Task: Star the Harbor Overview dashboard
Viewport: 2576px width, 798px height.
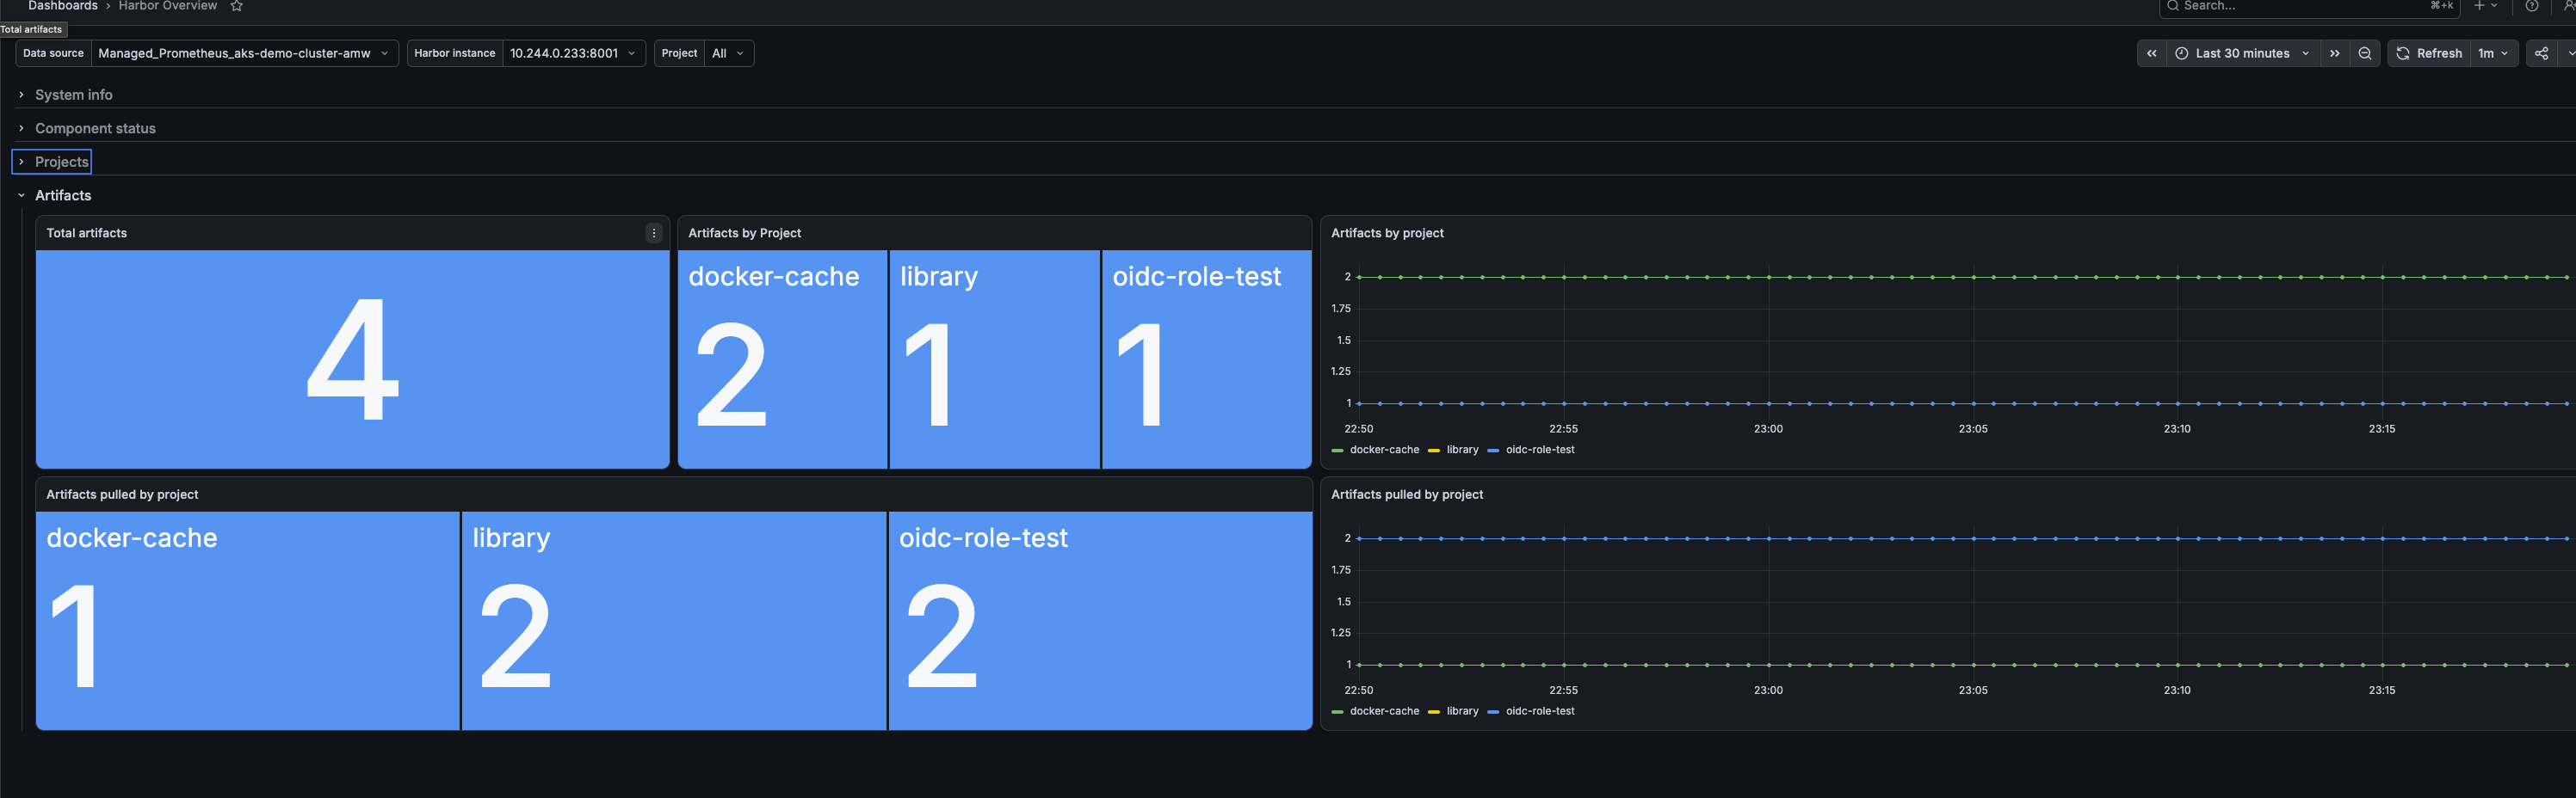Action: click(237, 6)
